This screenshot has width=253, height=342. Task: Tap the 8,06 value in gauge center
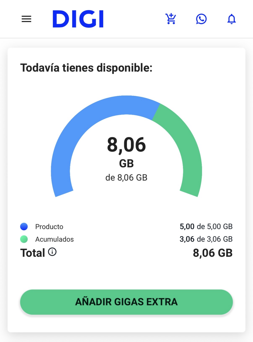click(x=126, y=145)
